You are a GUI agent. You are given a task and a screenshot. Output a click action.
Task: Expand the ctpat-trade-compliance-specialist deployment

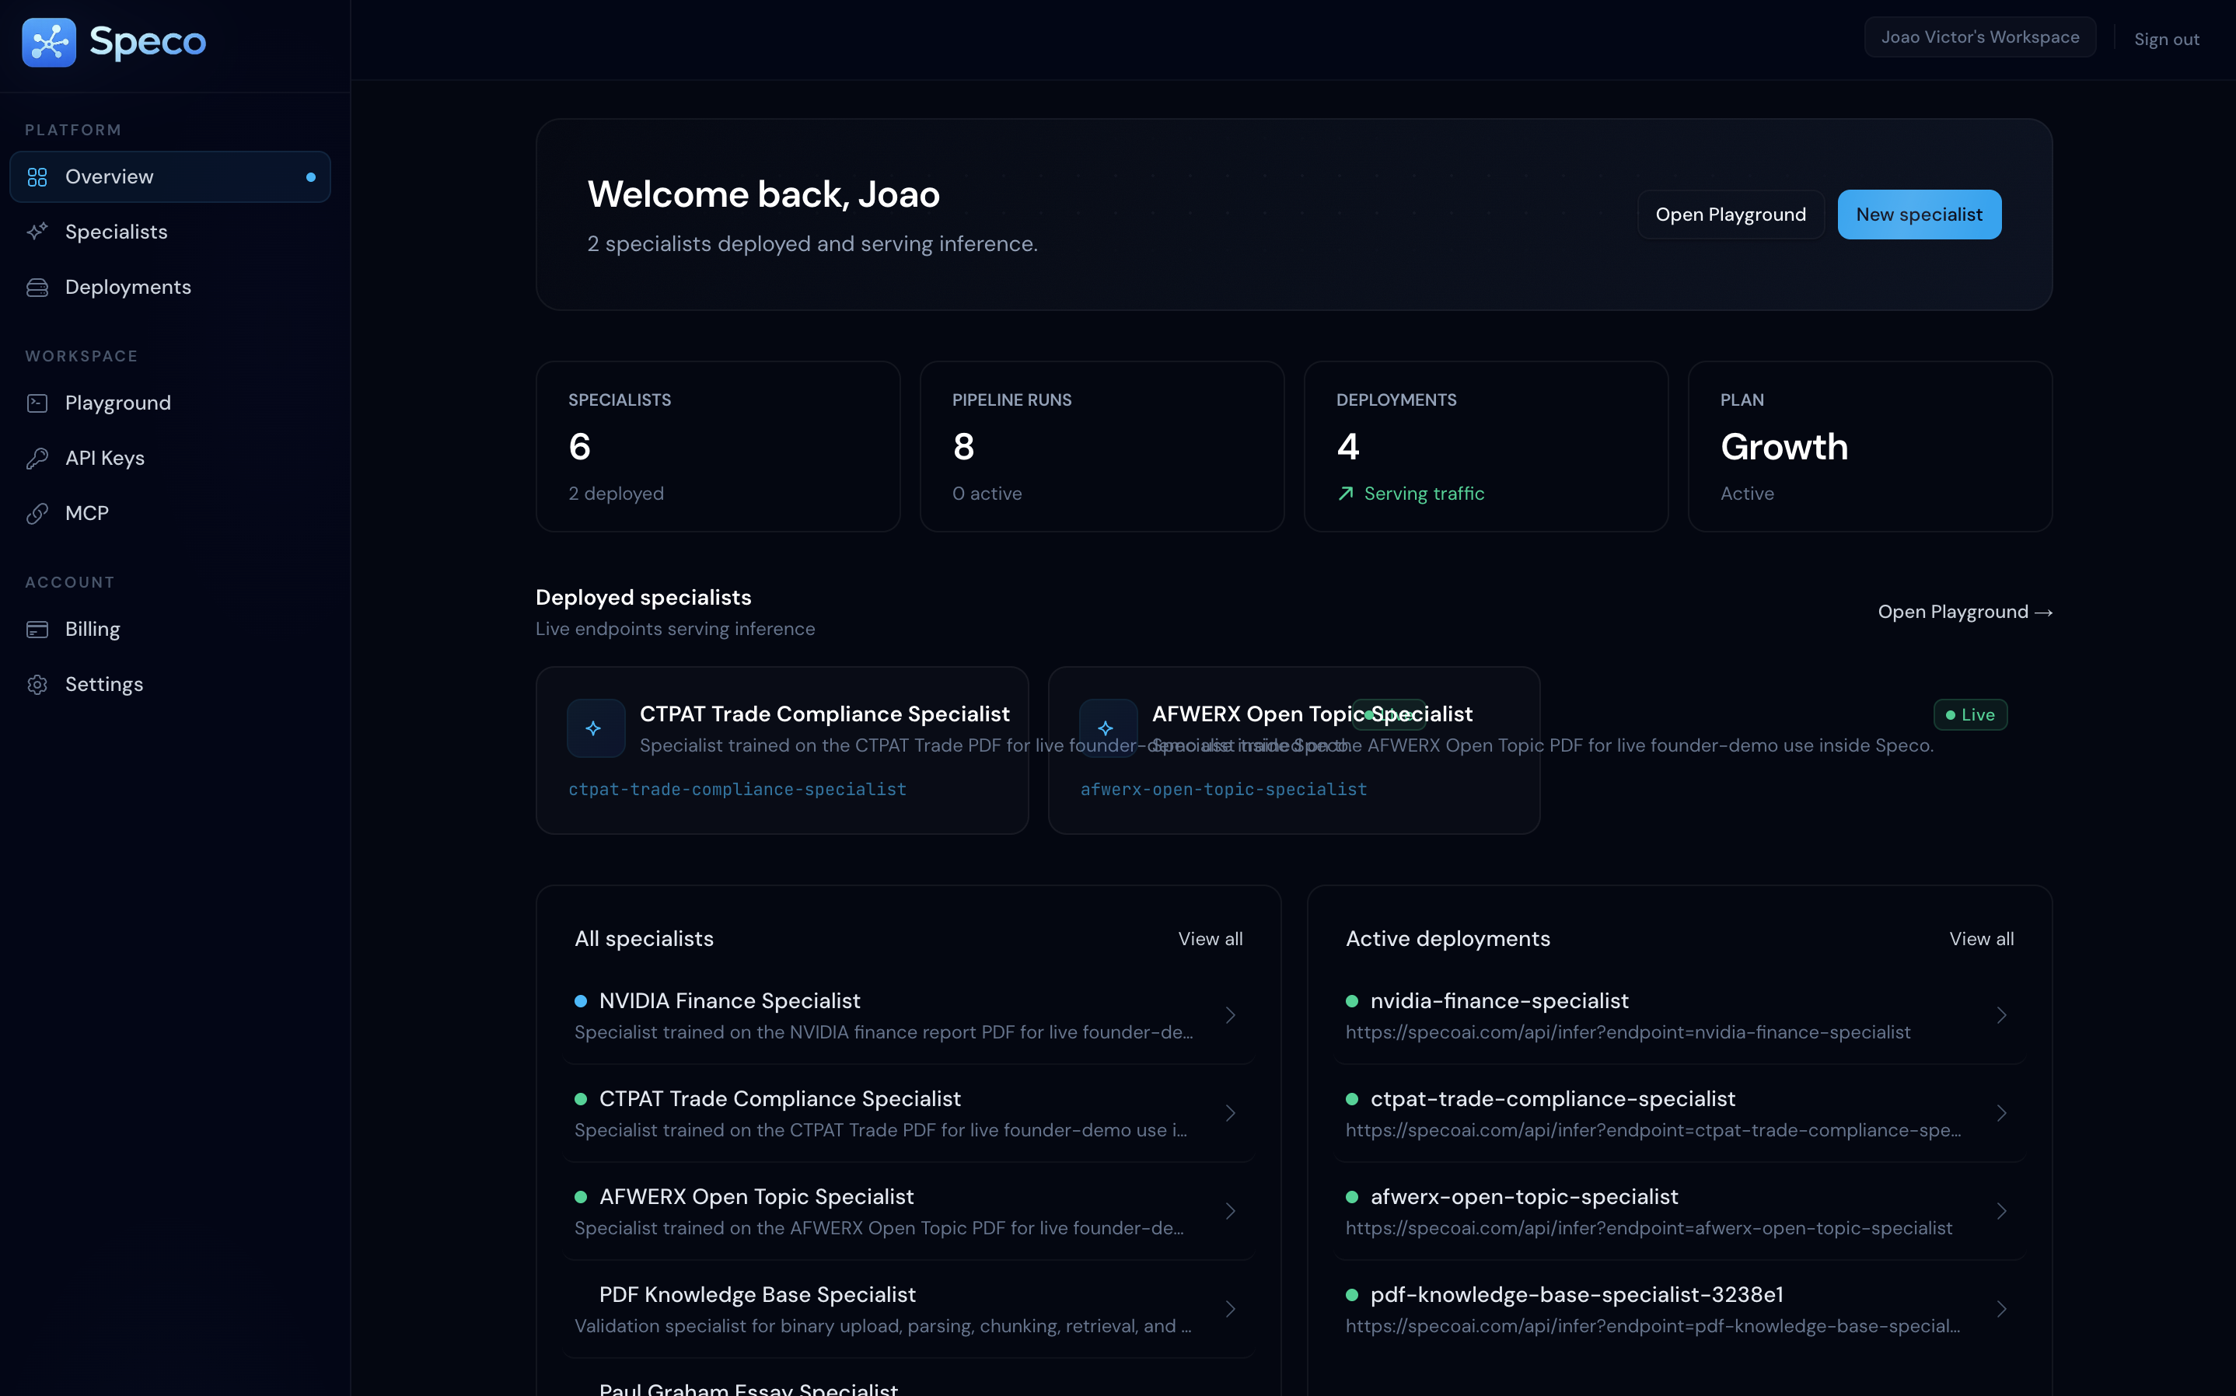click(x=2001, y=1112)
